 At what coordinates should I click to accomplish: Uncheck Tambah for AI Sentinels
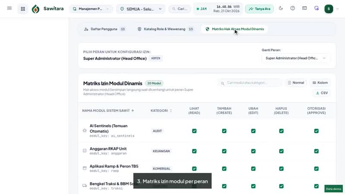pyautogui.click(x=224, y=131)
